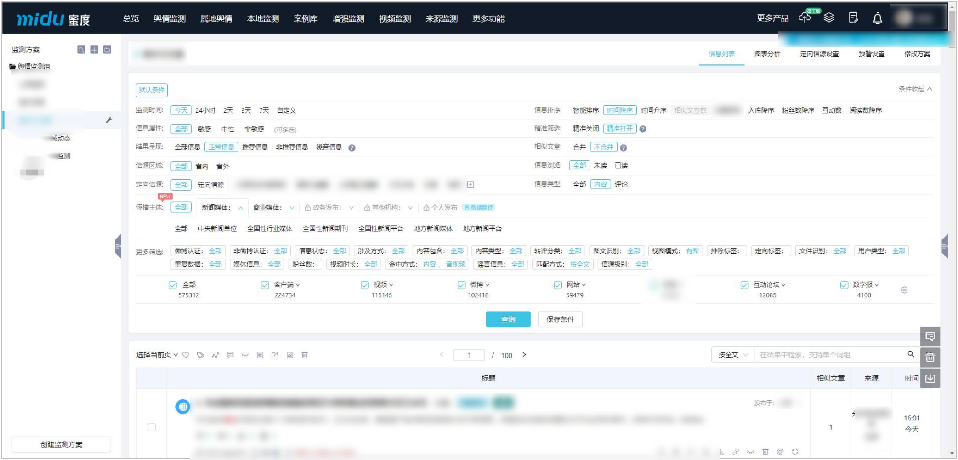Delete selected items via toolbar trash icon

pyautogui.click(x=305, y=355)
